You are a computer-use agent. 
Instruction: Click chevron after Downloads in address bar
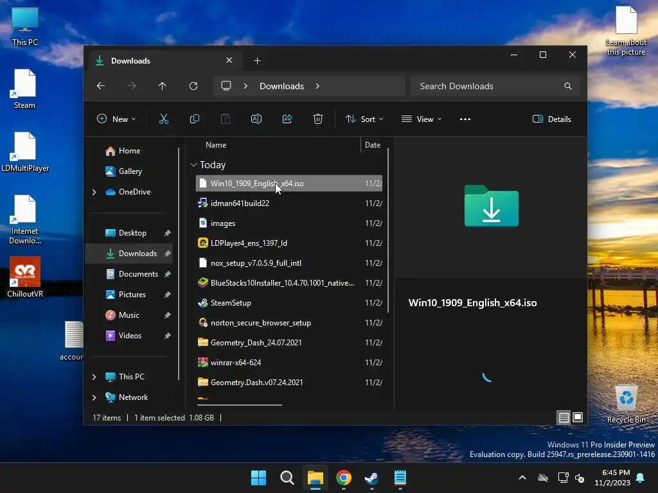(317, 86)
